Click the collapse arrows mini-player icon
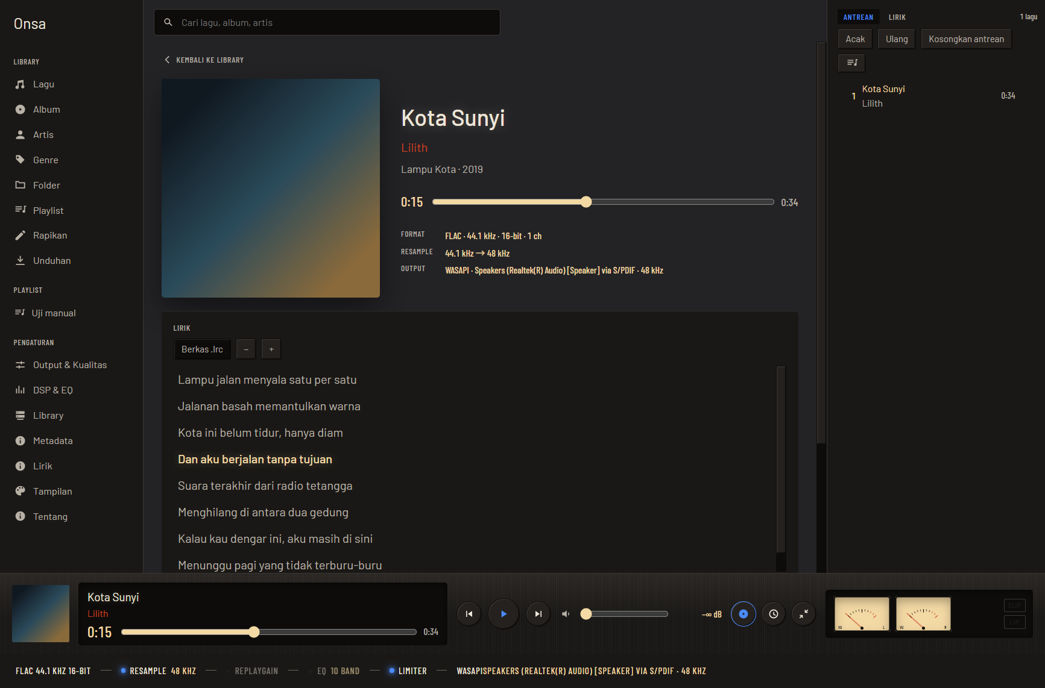1045x688 pixels. point(804,614)
